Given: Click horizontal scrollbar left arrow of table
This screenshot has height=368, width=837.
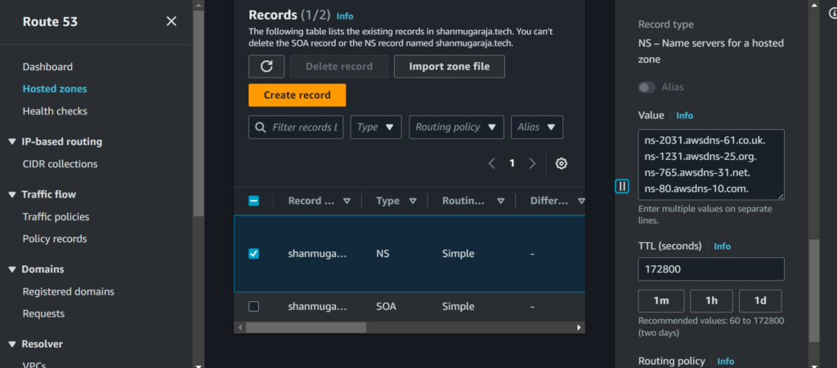Looking at the screenshot, I should coord(240,327).
